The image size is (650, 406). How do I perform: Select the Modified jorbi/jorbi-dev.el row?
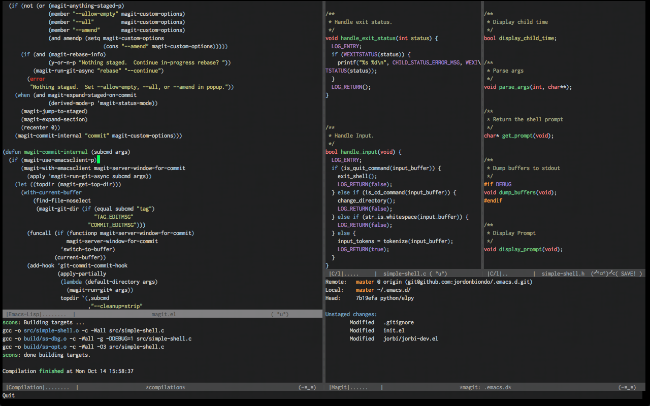394,339
